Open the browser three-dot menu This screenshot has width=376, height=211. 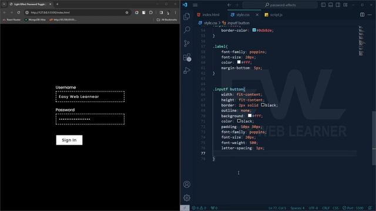point(175,12)
